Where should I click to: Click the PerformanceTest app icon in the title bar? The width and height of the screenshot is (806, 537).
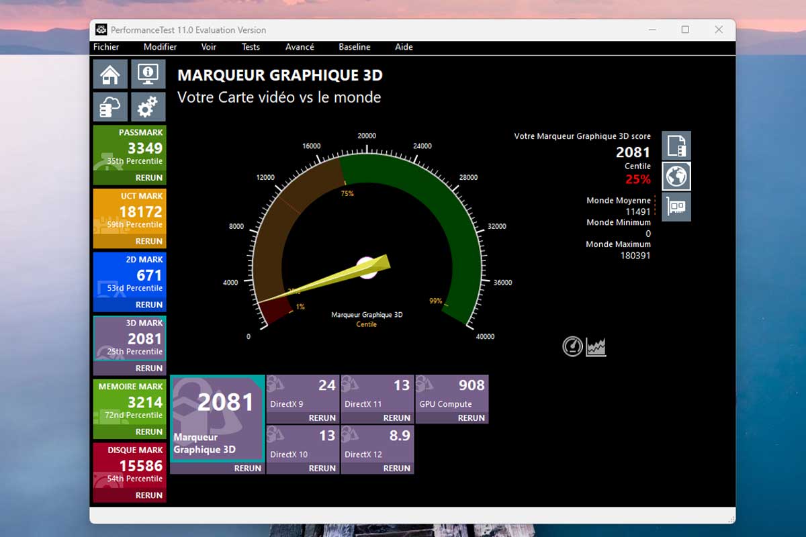click(101, 30)
